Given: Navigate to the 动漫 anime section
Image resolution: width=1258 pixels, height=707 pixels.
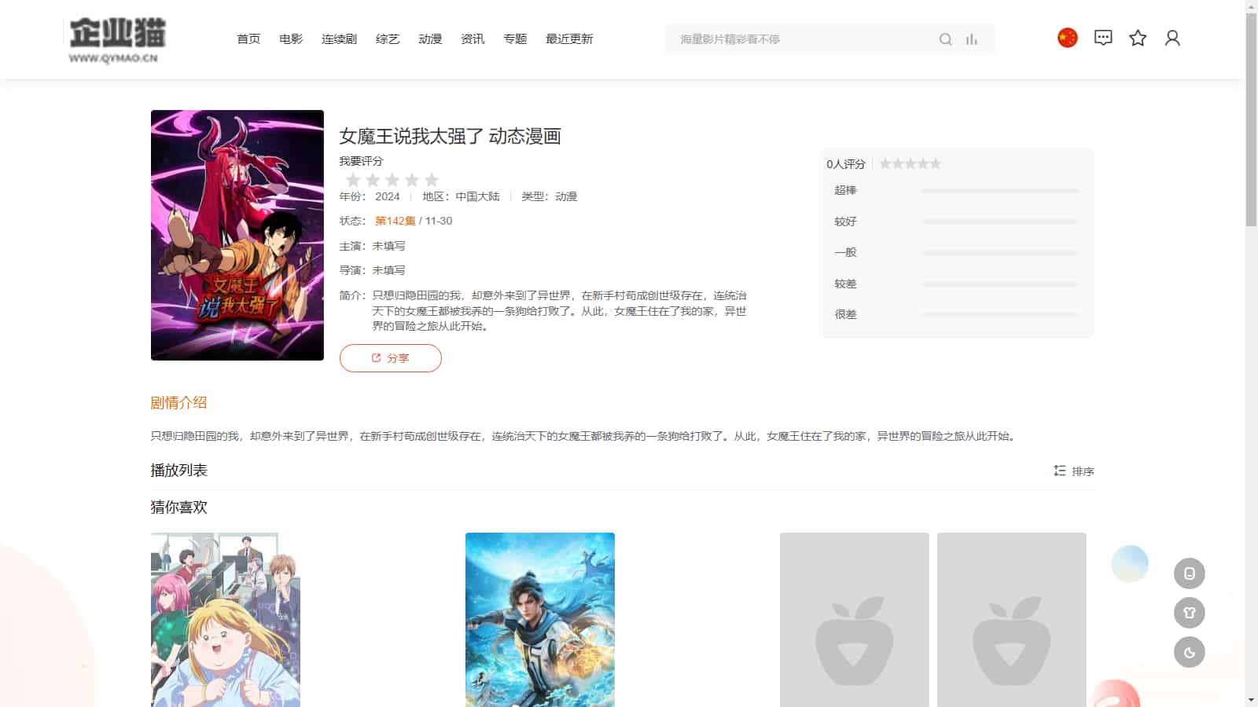Looking at the screenshot, I should pyautogui.click(x=430, y=39).
